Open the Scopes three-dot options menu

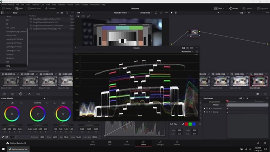[x=197, y=48]
